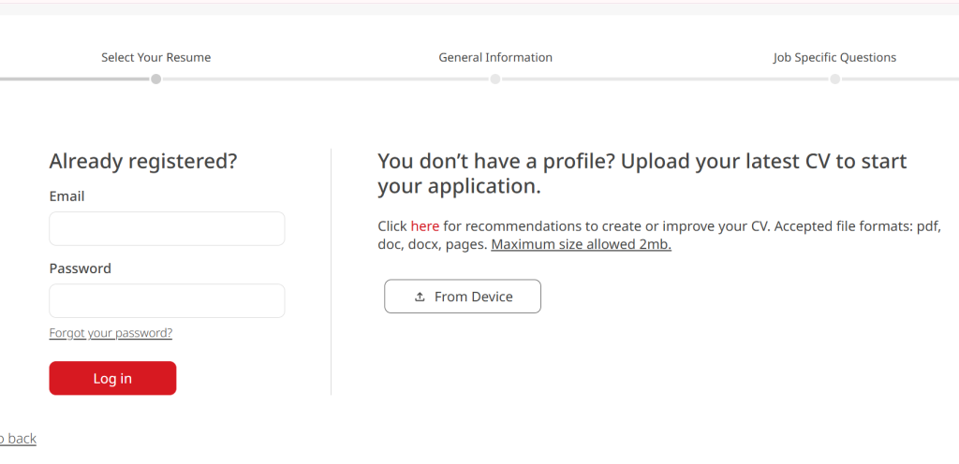Click the red 'here' recommendations link
Screen dimensions: 959x464
point(424,226)
